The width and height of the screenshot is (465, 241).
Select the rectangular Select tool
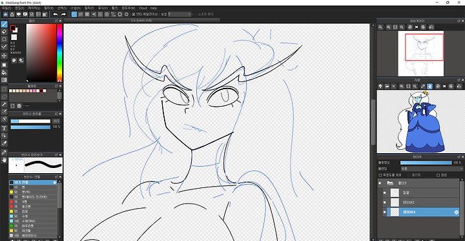4,89
